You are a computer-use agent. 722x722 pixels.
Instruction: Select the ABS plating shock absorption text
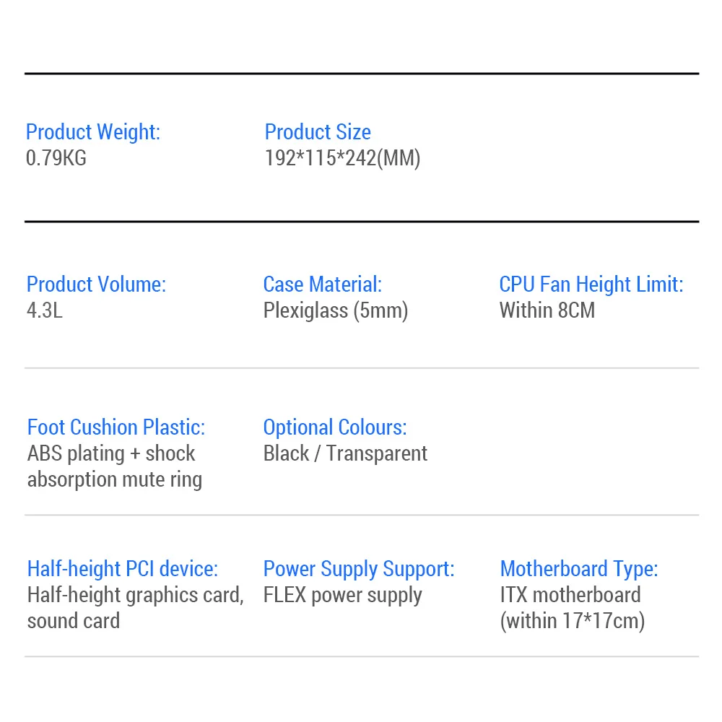click(114, 466)
